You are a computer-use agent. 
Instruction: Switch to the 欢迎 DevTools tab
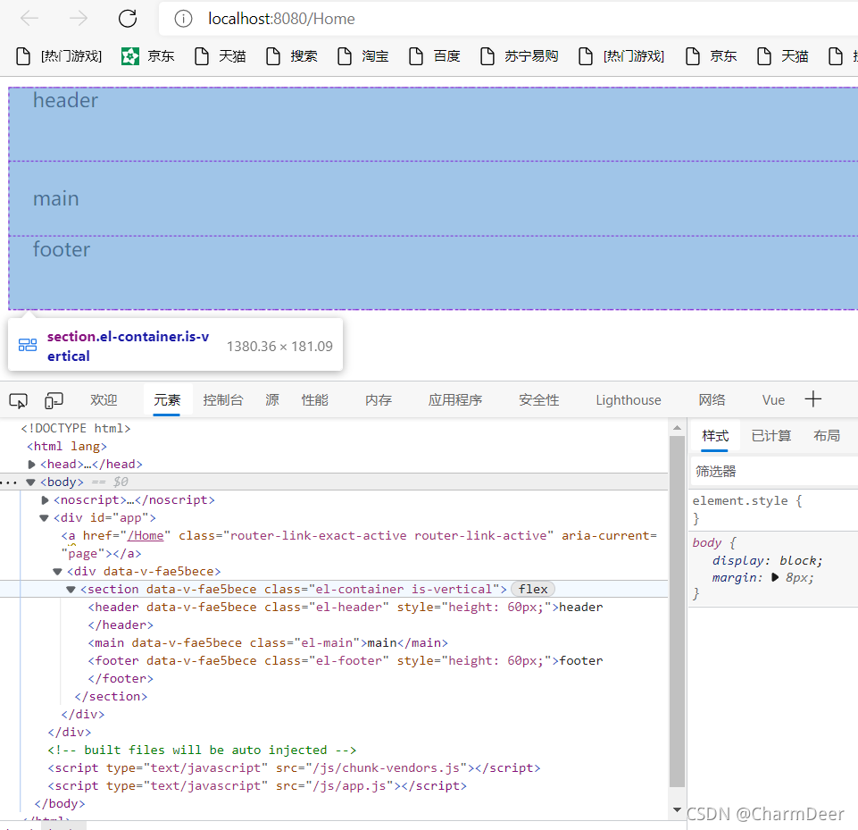click(104, 400)
